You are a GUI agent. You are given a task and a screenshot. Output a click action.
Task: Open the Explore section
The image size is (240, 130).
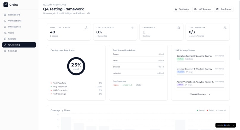[x=19, y=39]
